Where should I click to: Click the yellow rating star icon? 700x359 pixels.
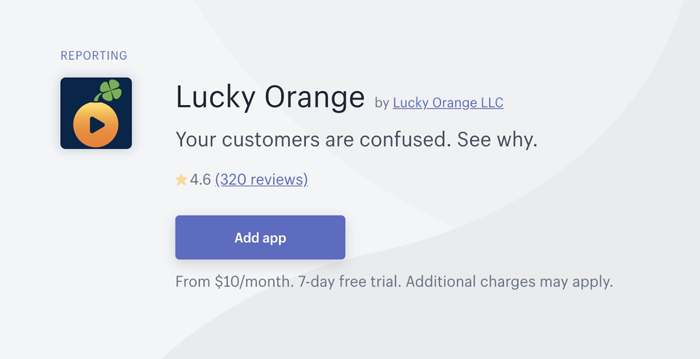181,180
